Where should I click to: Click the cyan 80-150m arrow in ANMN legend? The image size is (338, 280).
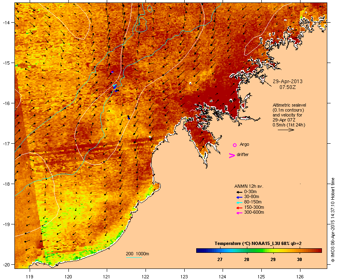click(239, 203)
